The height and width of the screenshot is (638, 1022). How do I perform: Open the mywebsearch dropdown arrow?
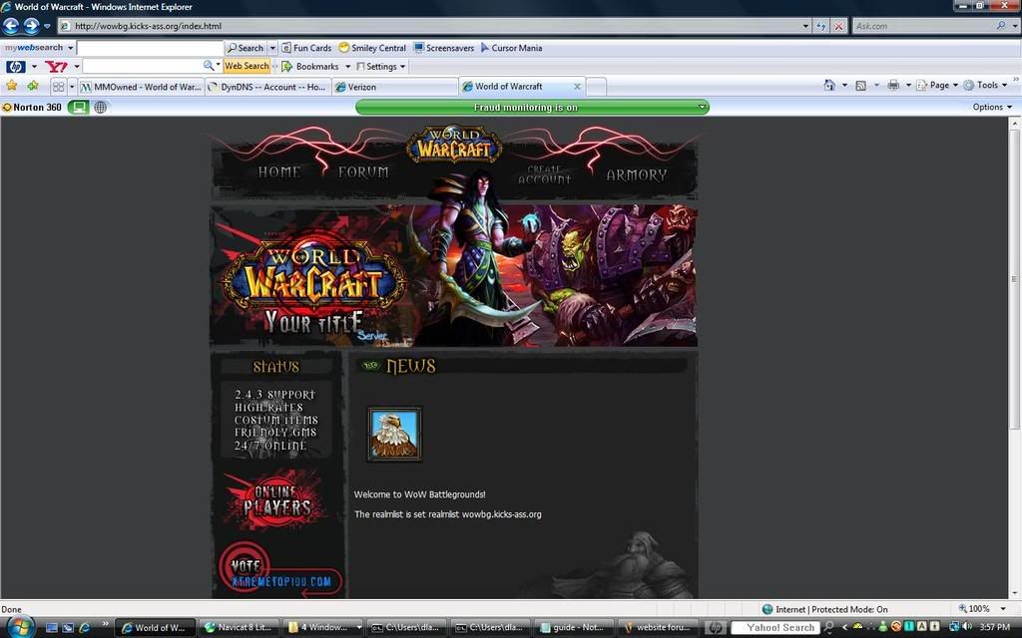(x=71, y=48)
